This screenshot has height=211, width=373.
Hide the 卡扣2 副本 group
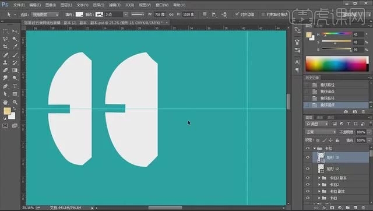[308, 178]
